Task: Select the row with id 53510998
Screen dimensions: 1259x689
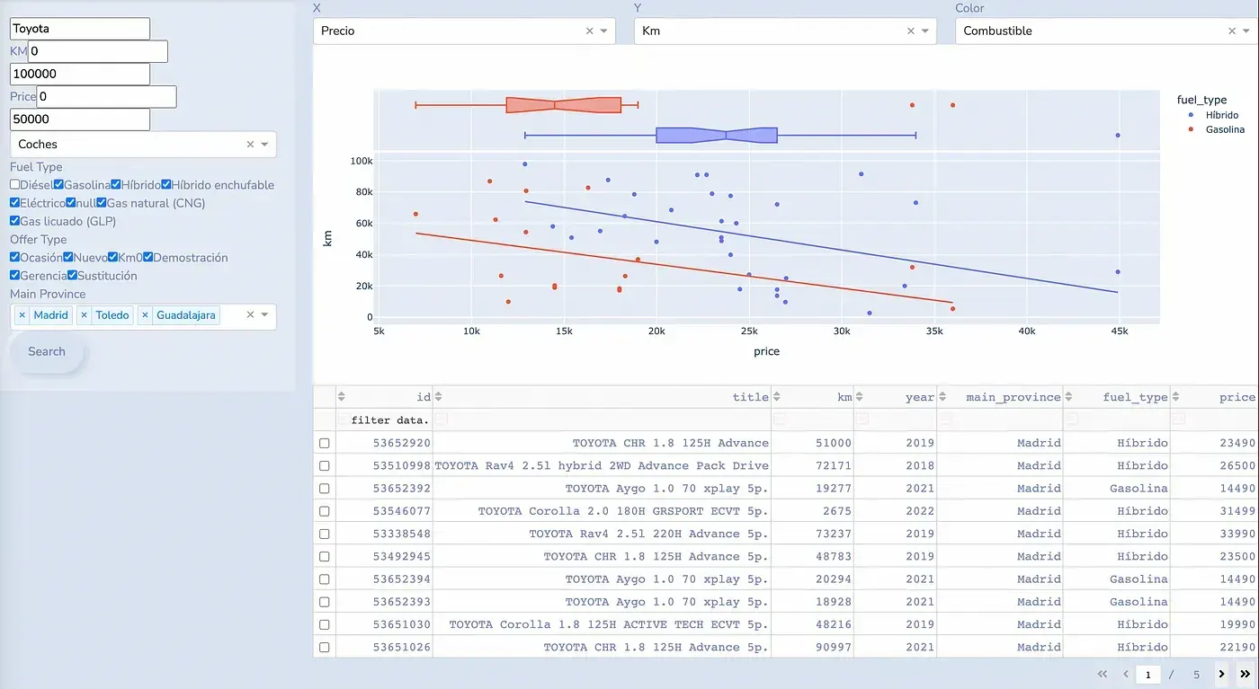Action: click(325, 465)
